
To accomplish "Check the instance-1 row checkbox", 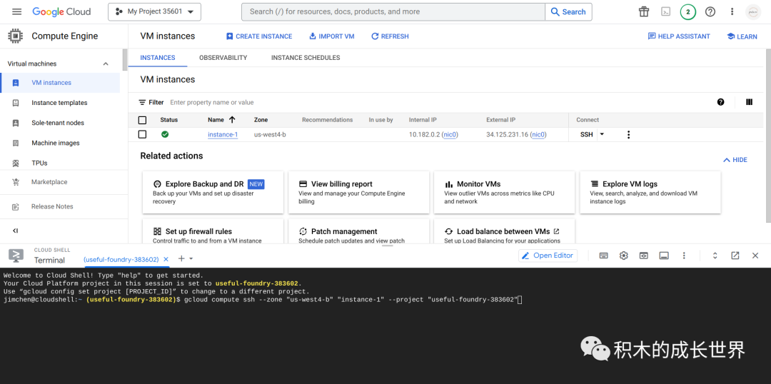I will point(143,134).
